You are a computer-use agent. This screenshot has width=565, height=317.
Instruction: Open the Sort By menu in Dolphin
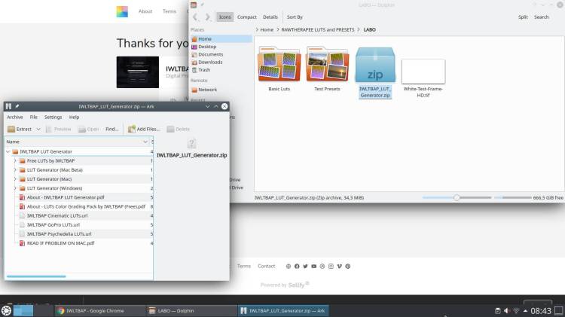pos(295,17)
